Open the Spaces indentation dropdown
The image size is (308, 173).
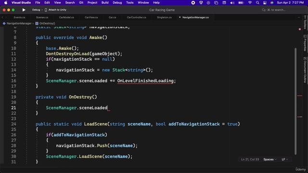coord(270,160)
